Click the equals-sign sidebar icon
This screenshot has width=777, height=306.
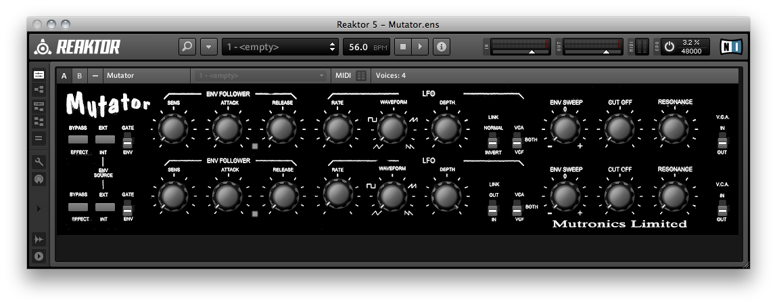coord(39,138)
